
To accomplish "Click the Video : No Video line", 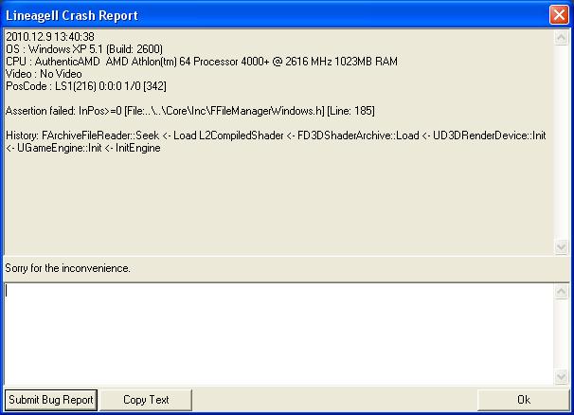I will click(44, 74).
